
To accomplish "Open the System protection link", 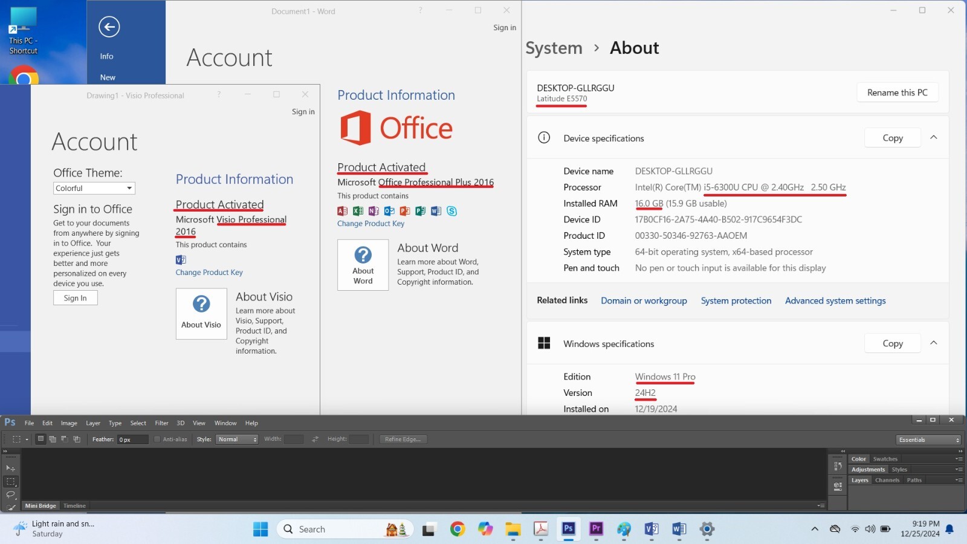I will click(x=736, y=301).
